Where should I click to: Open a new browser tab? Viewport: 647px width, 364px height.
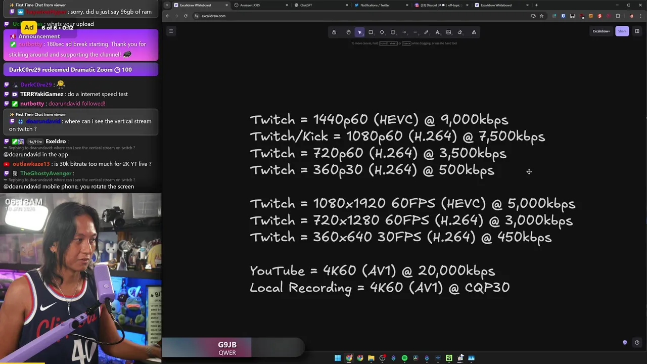point(536,5)
